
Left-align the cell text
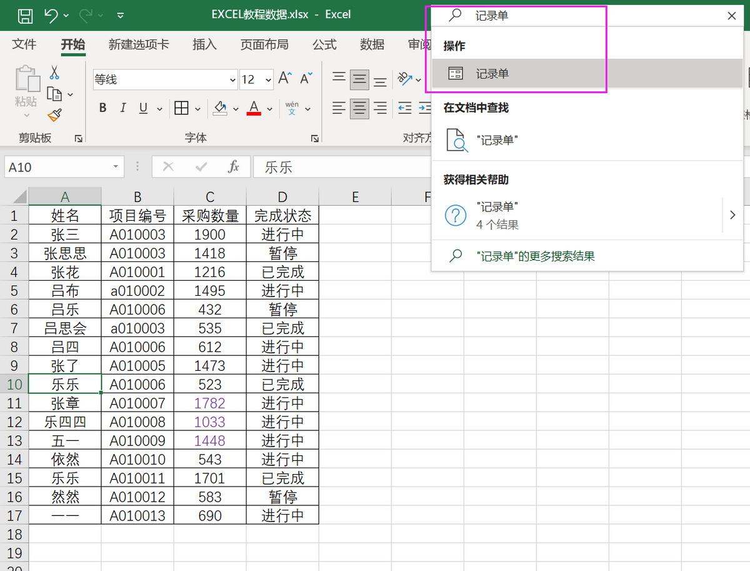coord(339,108)
